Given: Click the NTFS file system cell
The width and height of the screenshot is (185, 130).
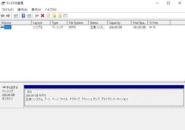Looking at the screenshot, I should point(72,27).
